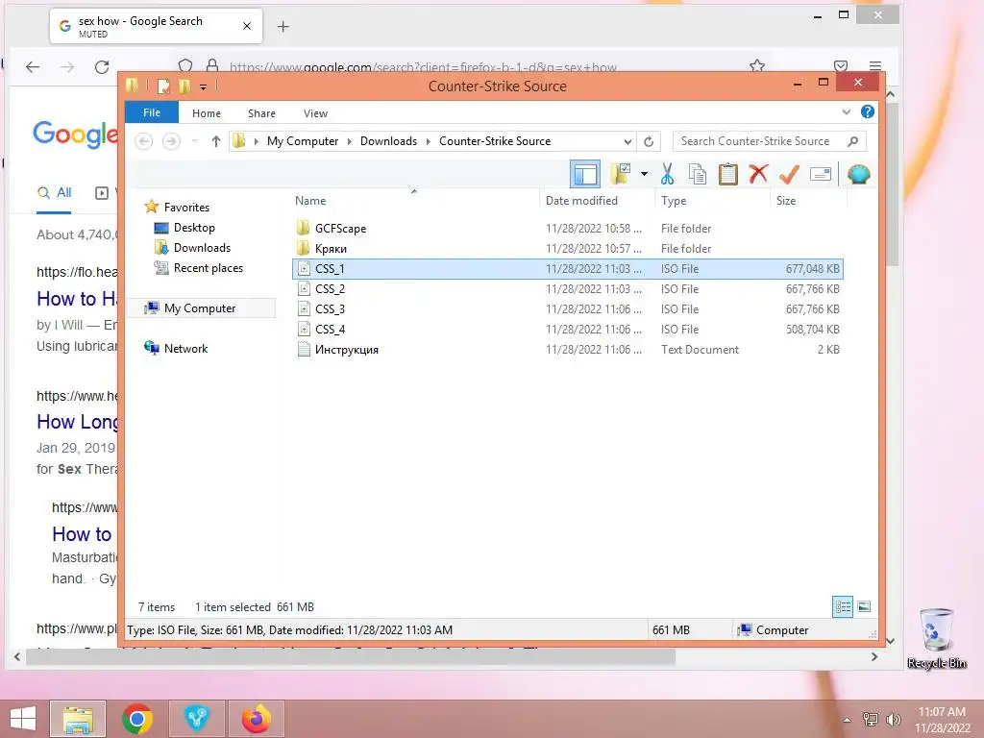Click the properties icon in title bar

163,86
